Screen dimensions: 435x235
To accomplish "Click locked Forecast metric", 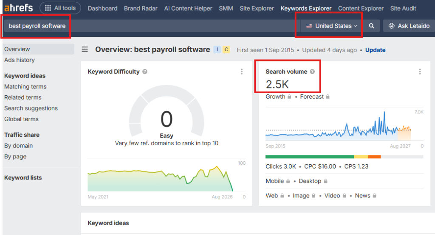I will coord(315,97).
